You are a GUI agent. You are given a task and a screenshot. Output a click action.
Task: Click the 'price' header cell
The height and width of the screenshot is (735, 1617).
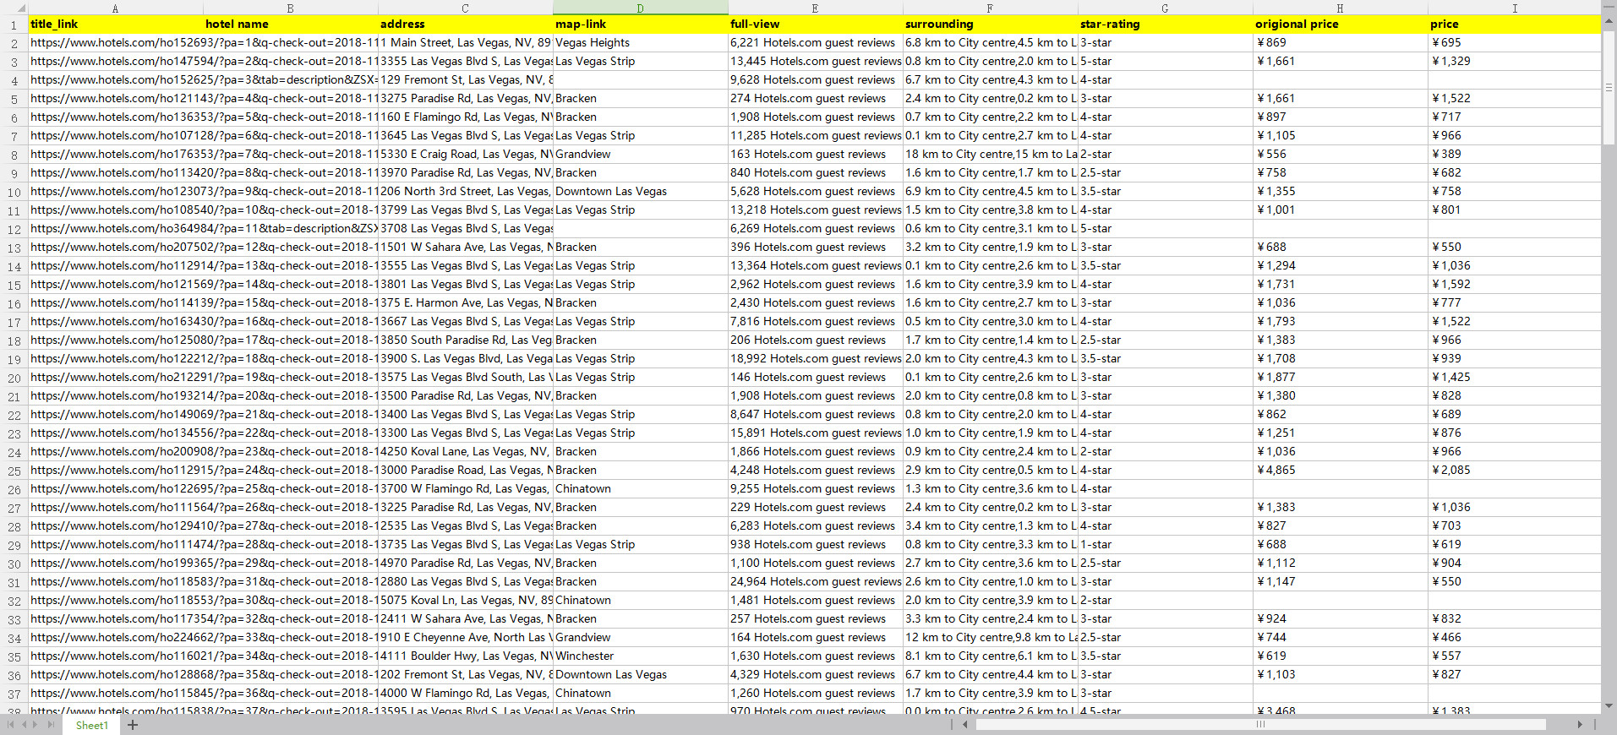(x=1514, y=24)
